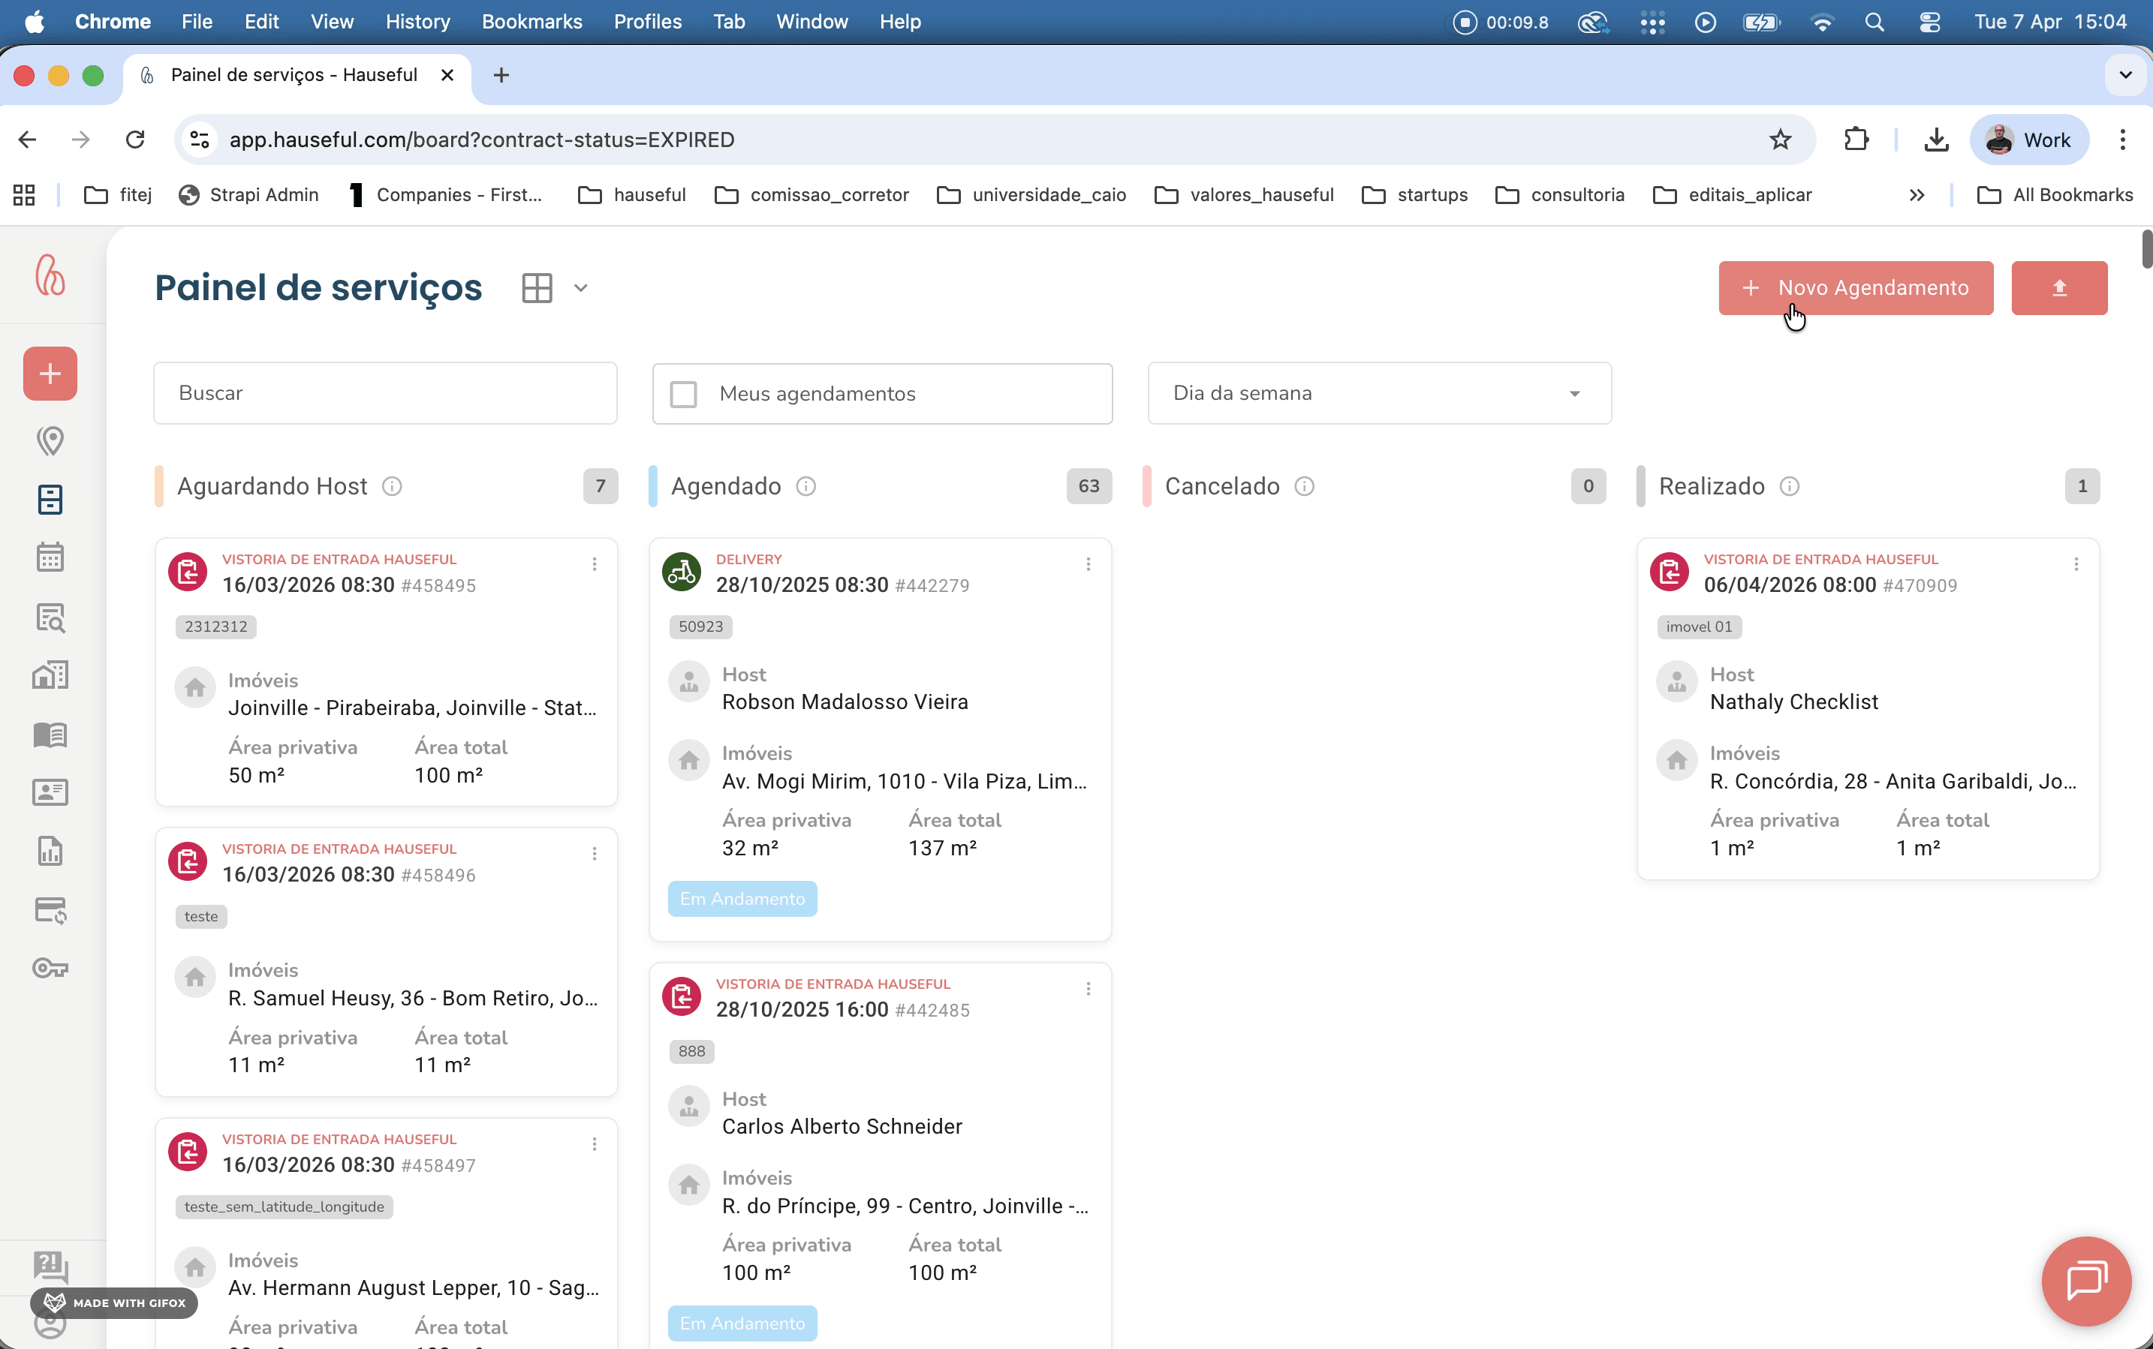
Task: Click the key icon in sidebar
Action: 50,968
